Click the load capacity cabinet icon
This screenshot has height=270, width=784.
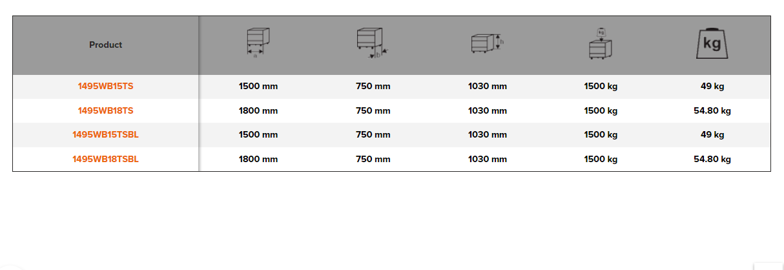(x=601, y=44)
